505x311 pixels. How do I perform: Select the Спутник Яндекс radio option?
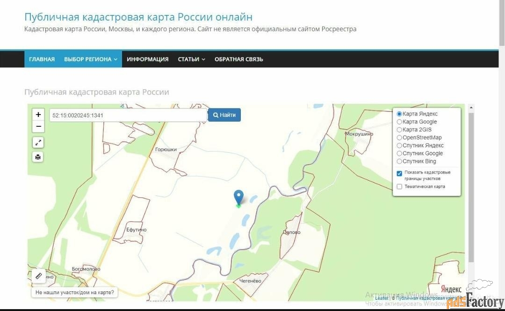[x=399, y=145]
